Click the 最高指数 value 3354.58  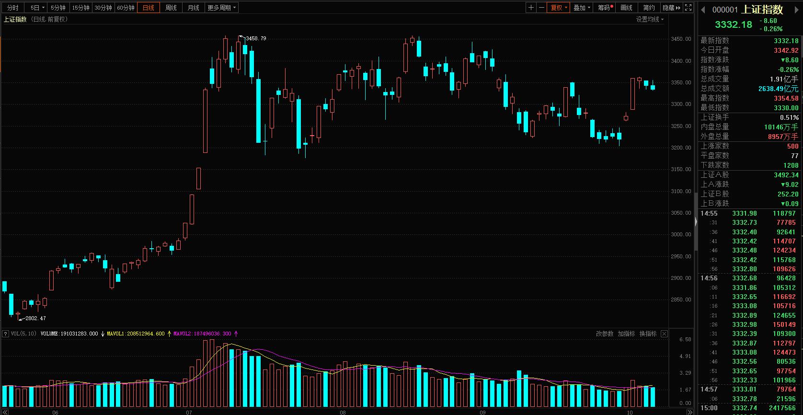[786, 98]
